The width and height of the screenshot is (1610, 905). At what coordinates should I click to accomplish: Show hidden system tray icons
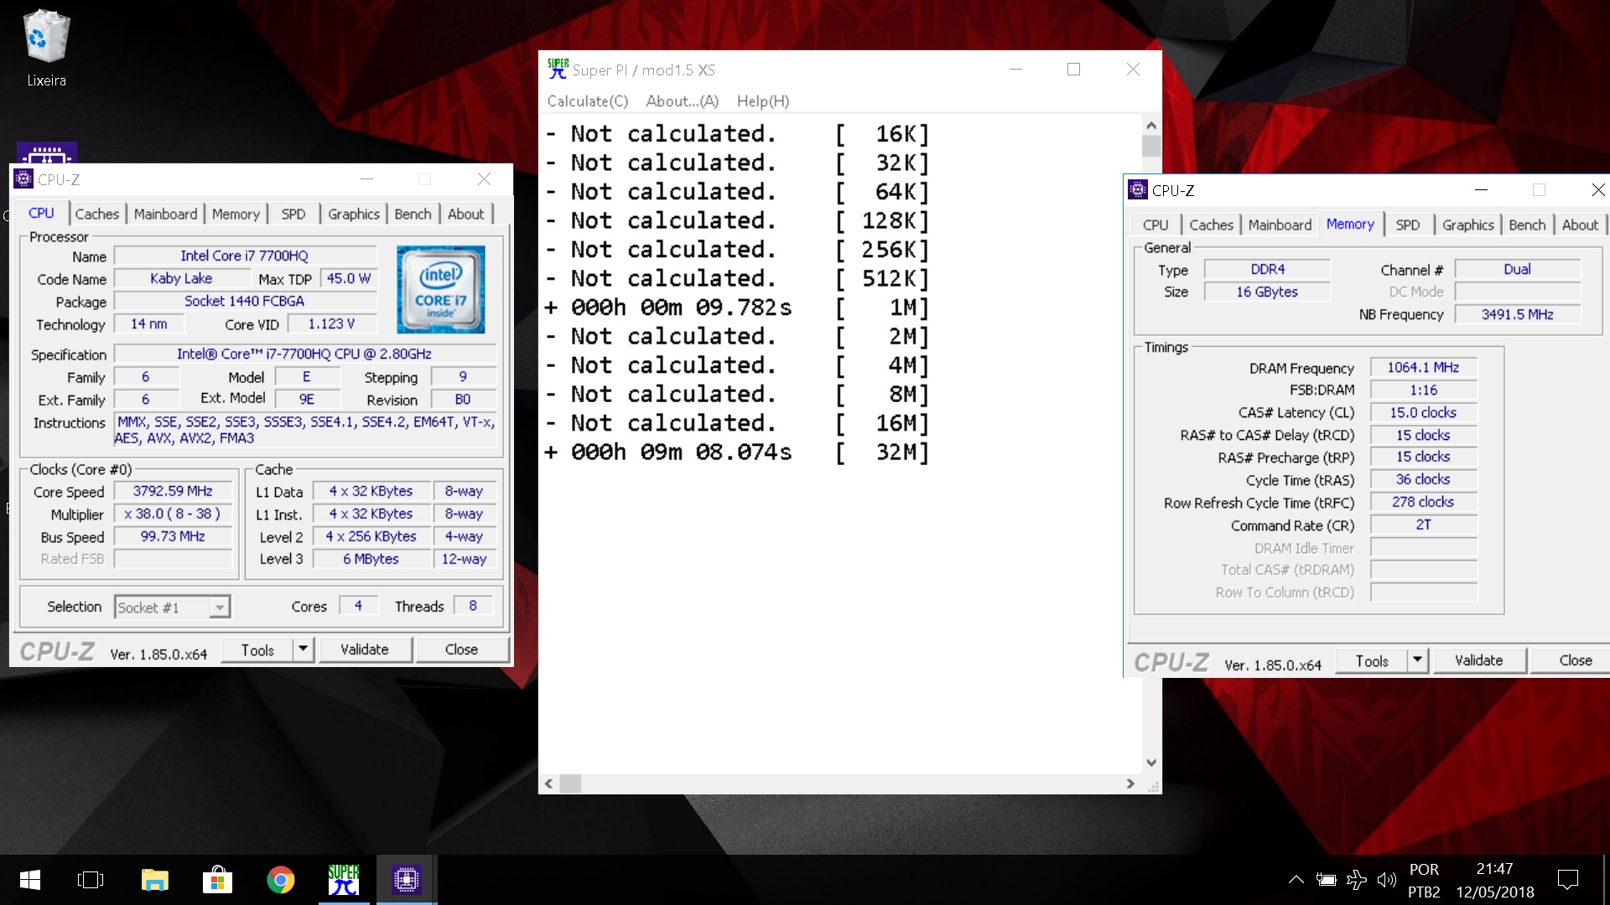tap(1296, 880)
